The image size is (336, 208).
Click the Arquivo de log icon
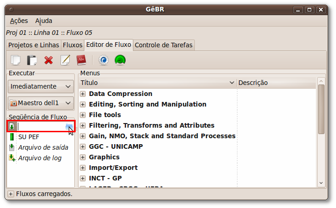[x=12, y=158]
